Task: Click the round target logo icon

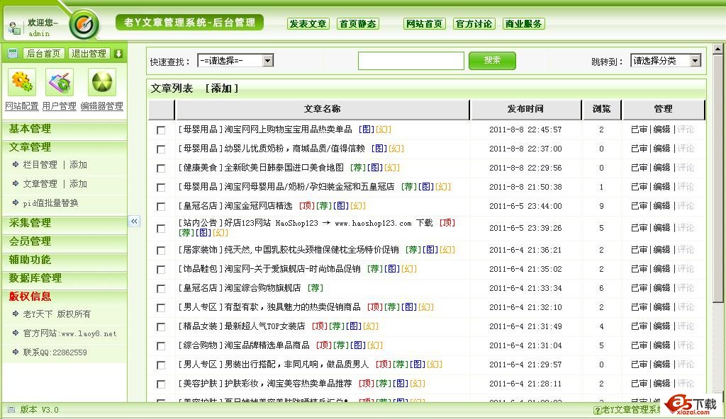Action: click(84, 25)
